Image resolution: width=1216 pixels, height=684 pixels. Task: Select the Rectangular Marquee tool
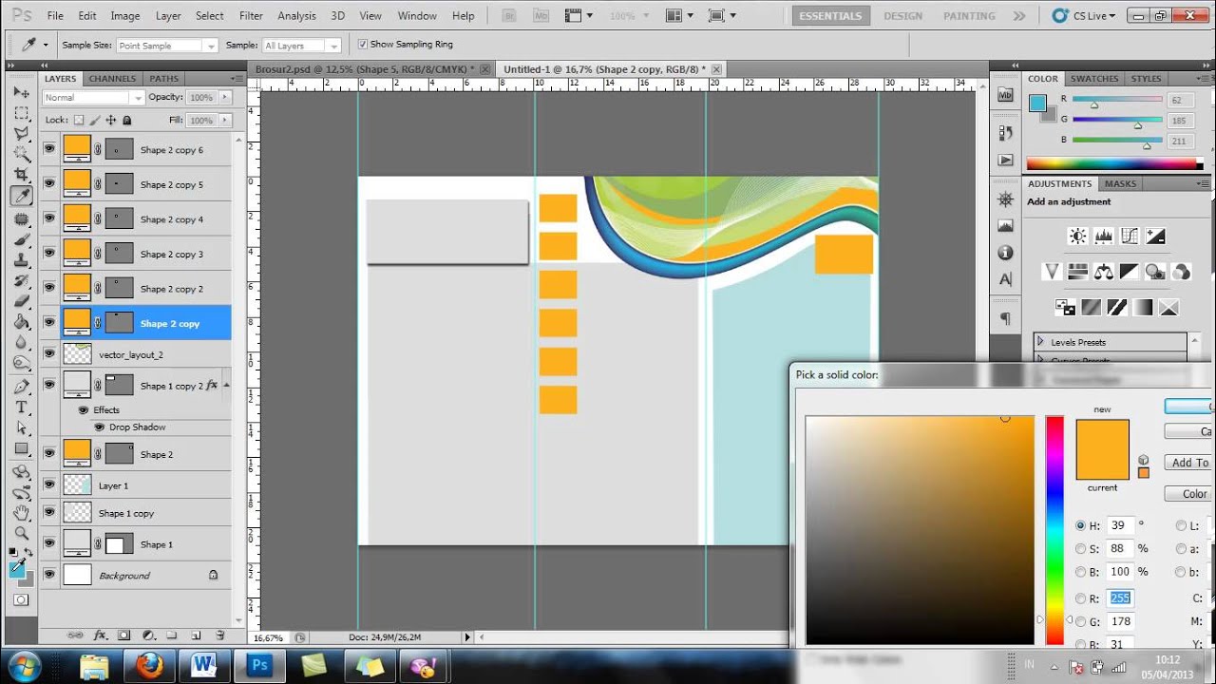click(x=22, y=113)
